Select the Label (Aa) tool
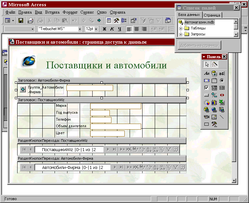The height and width of the screenshot is (203, 249). 206,73
